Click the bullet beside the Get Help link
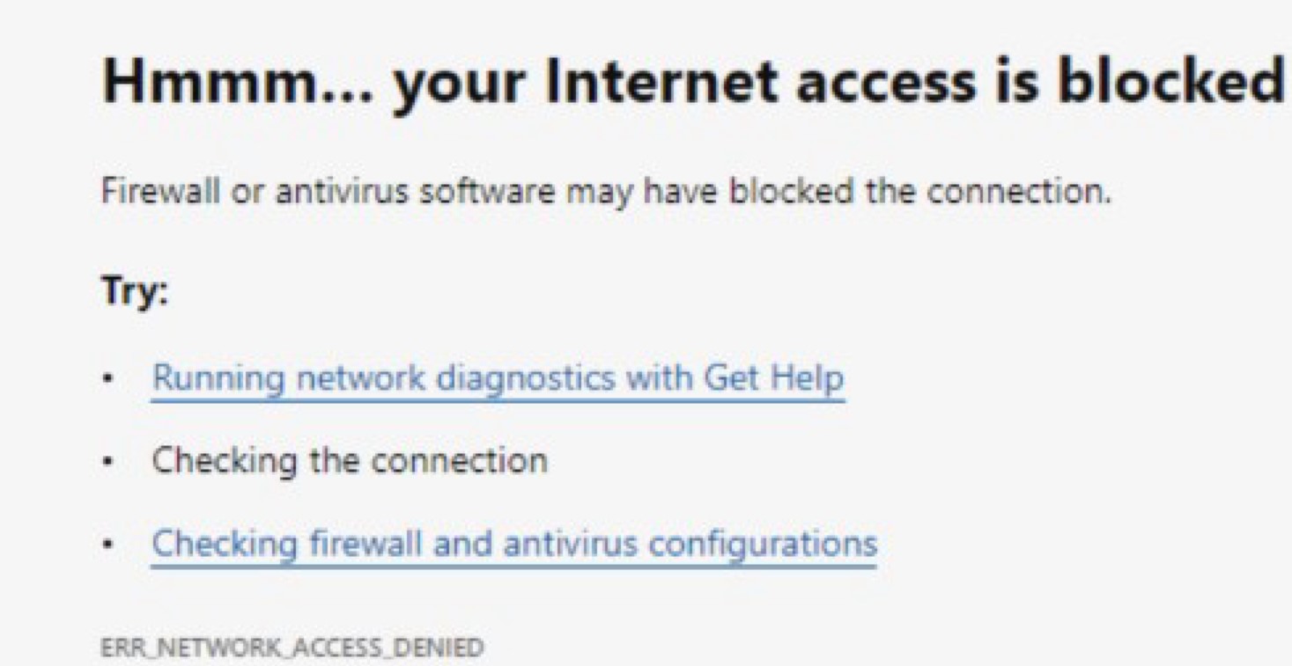The width and height of the screenshot is (1292, 666). [107, 378]
